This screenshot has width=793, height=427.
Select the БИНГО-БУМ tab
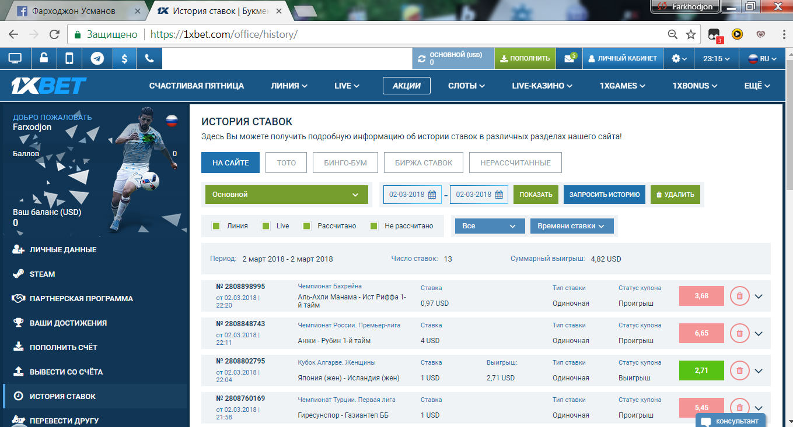pos(345,163)
